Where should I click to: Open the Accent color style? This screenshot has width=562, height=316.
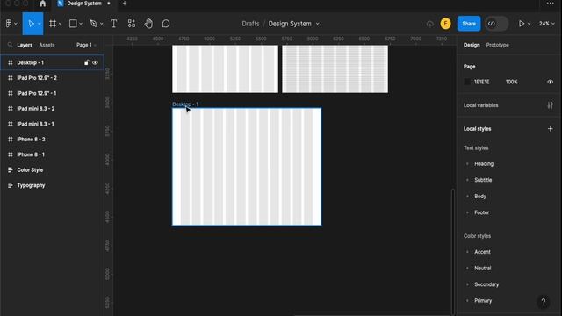482,252
